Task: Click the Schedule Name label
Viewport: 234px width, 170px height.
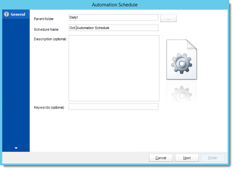Action: [46, 29]
